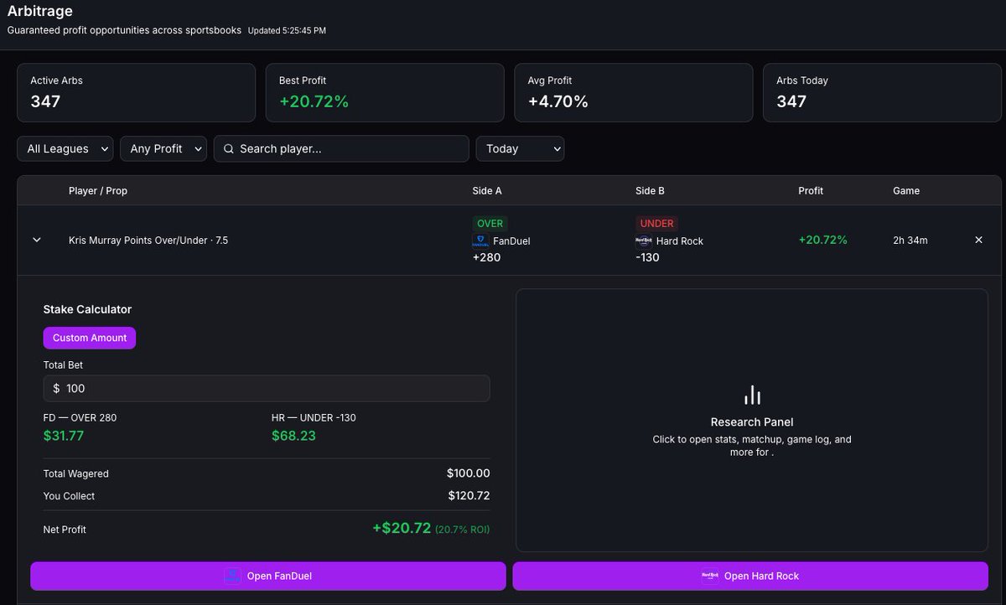Click the $68.23 Hard Rock stake
This screenshot has height=605, width=1006.
pyautogui.click(x=293, y=436)
